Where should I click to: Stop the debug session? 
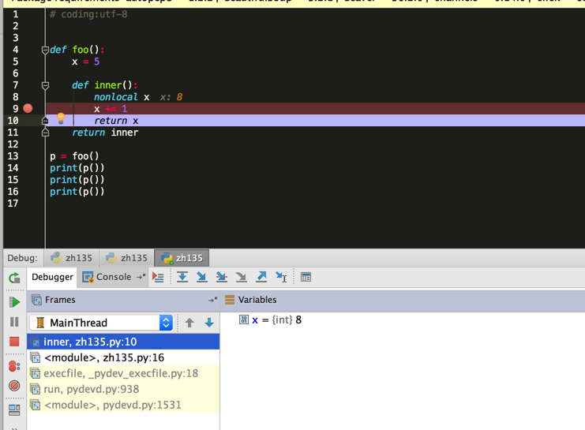pos(14,342)
